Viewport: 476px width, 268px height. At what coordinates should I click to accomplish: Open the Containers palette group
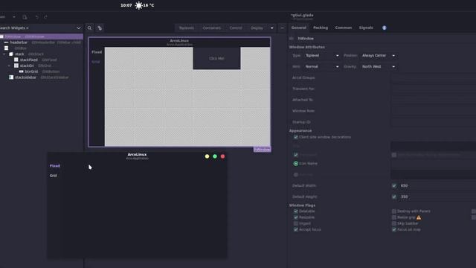(x=211, y=28)
